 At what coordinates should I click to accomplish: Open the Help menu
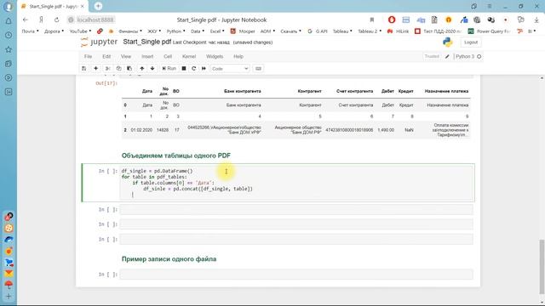click(238, 56)
